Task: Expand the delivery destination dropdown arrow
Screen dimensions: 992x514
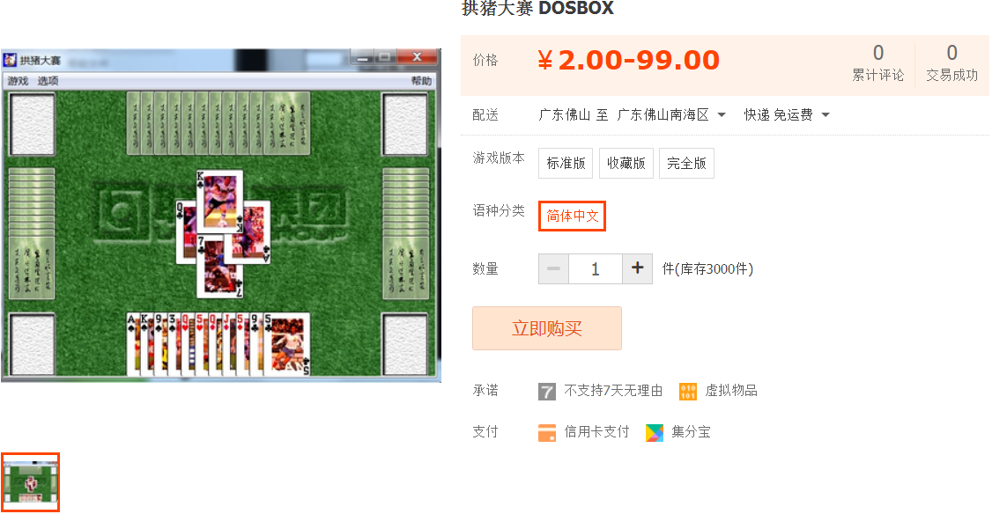Action: (722, 115)
